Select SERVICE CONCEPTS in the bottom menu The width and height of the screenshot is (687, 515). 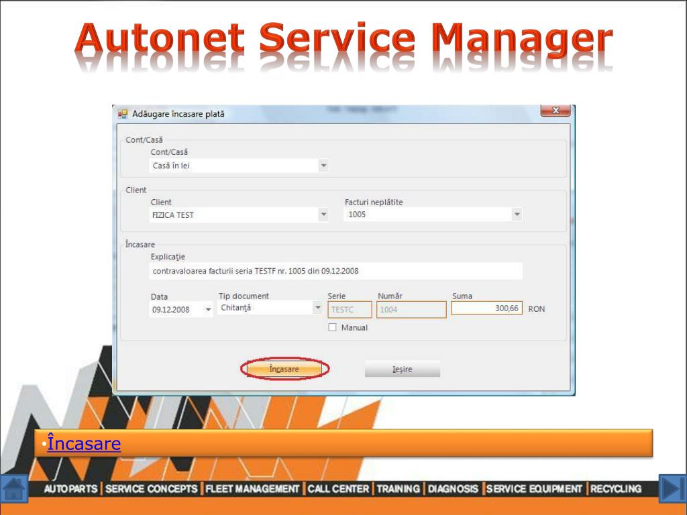(151, 489)
